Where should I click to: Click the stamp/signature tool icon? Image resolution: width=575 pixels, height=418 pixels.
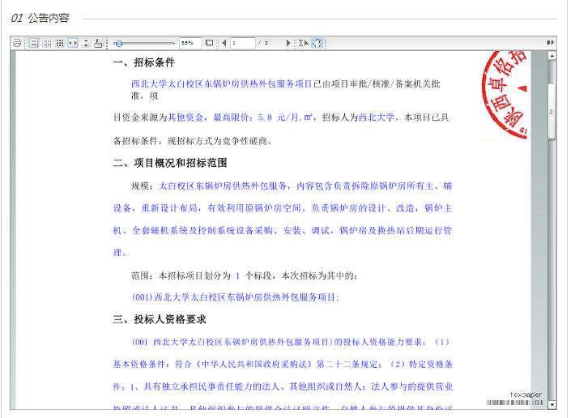tap(98, 43)
